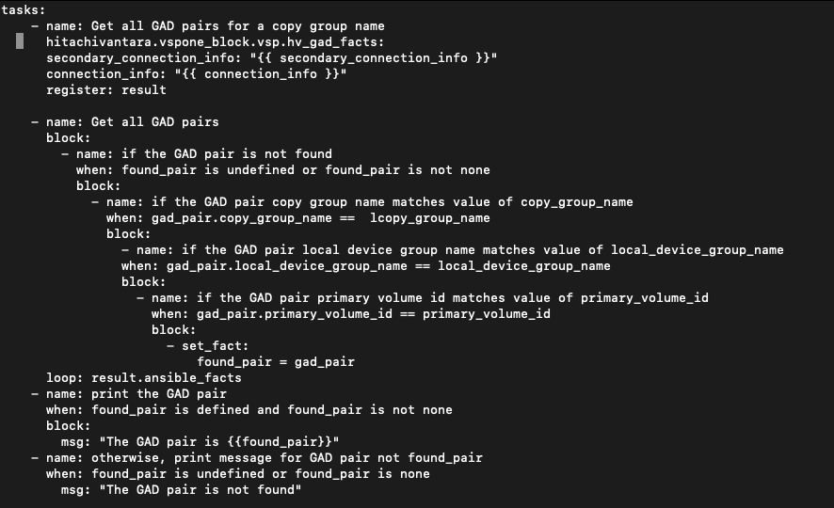Click the "register: result" line
The width and height of the screenshot is (834, 508).
click(x=105, y=89)
